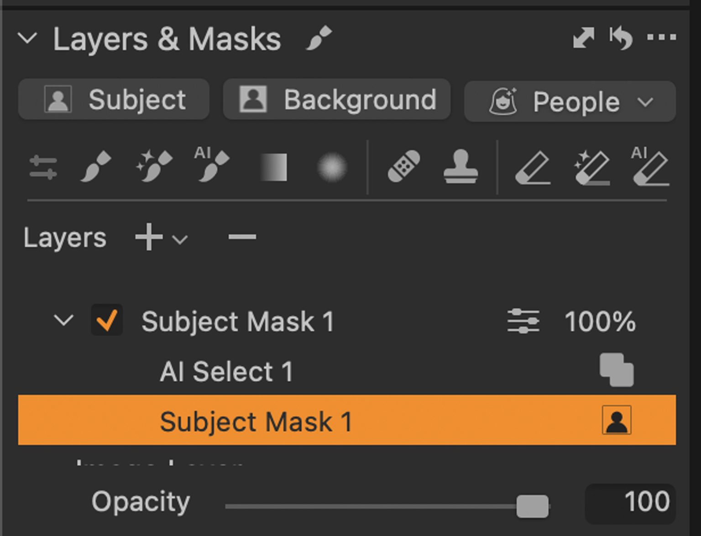Select the parent Subject Mask 1 layer row
The image size is (701, 536).
347,321
